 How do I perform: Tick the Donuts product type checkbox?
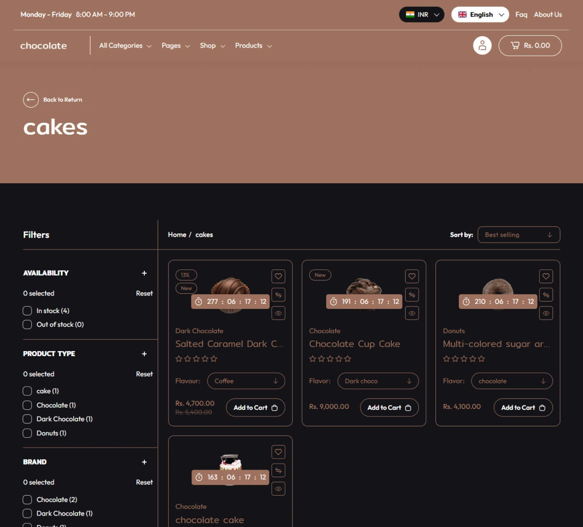coord(27,433)
